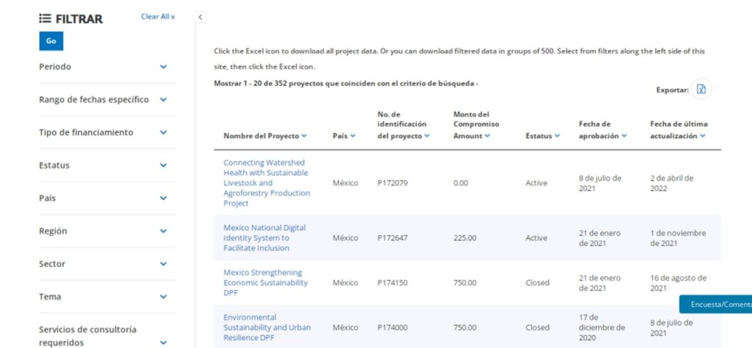752x348 pixels.
Task: Expand the Estatus filter in sidebar
Action: pos(163,166)
